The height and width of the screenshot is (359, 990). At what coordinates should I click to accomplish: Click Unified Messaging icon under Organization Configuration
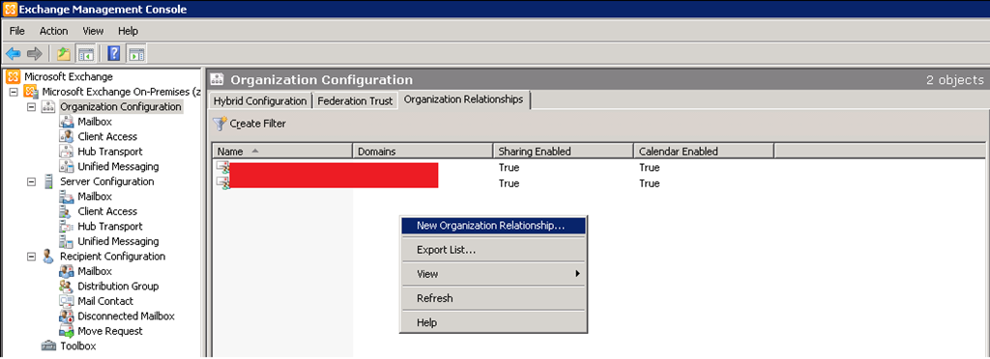click(x=67, y=167)
